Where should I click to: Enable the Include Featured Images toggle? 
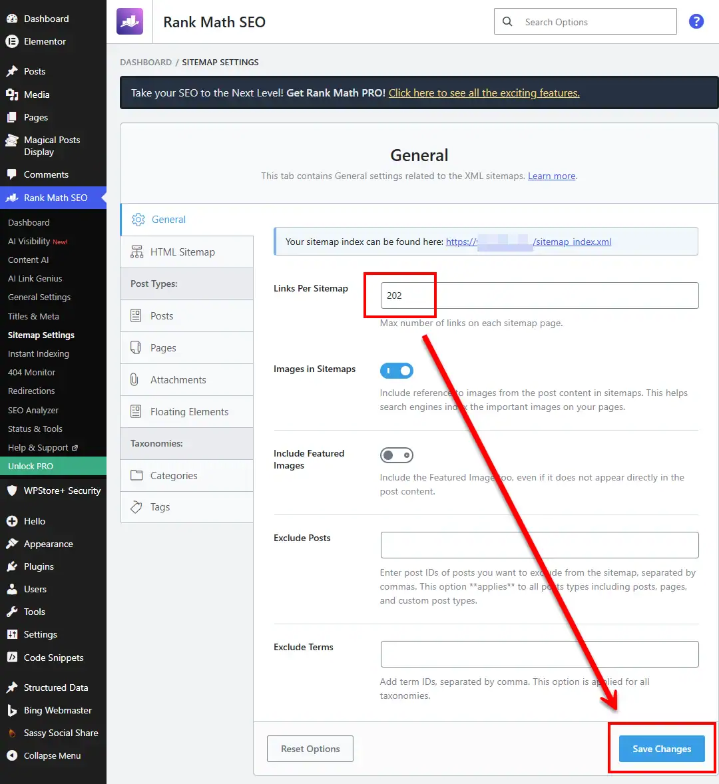coord(397,455)
